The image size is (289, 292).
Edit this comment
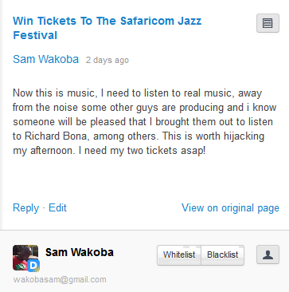[x=57, y=207]
